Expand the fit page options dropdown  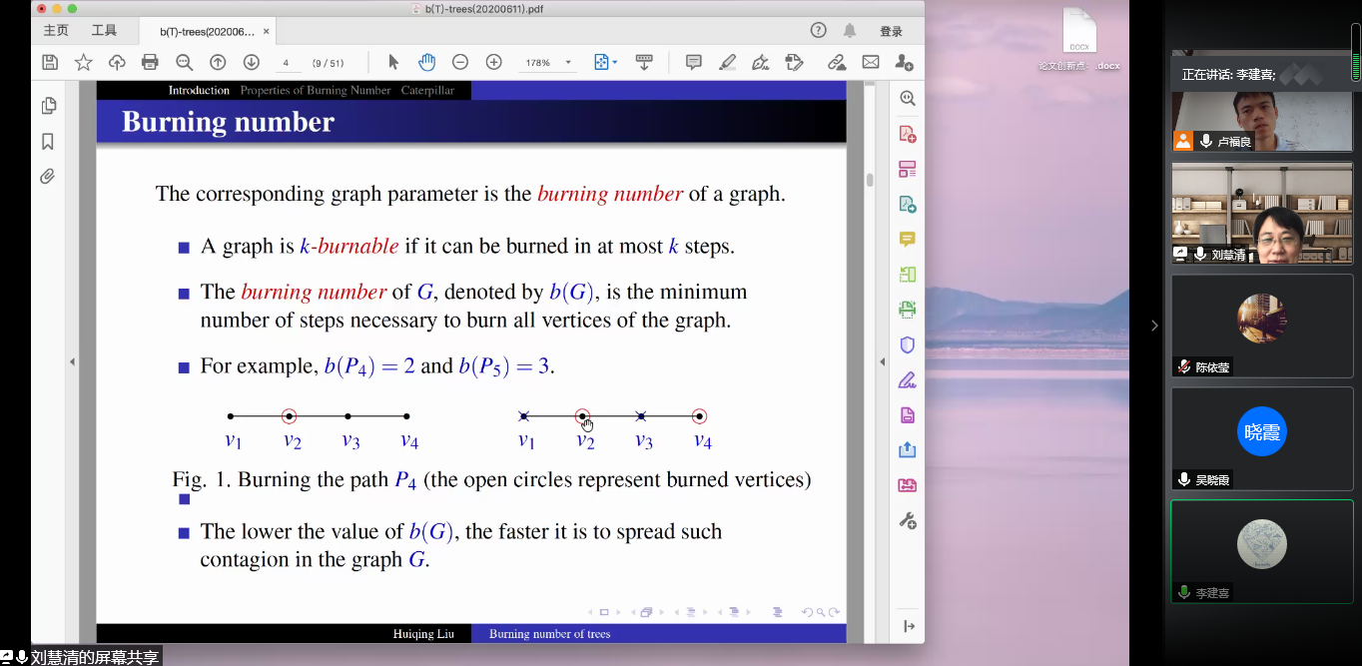pyautogui.click(x=606, y=62)
